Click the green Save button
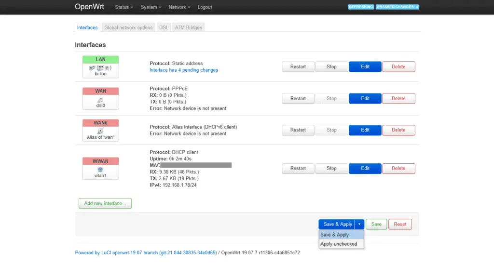The height and width of the screenshot is (277, 494). click(x=376, y=224)
